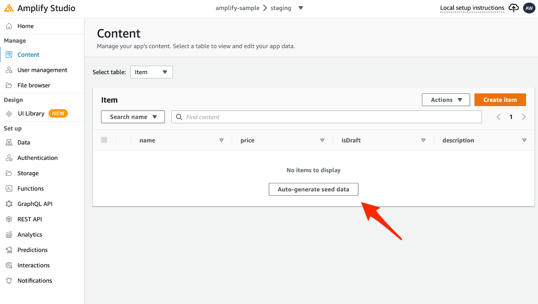This screenshot has height=304, width=538.
Task: Click the UI Library icon
Action: (x=9, y=114)
